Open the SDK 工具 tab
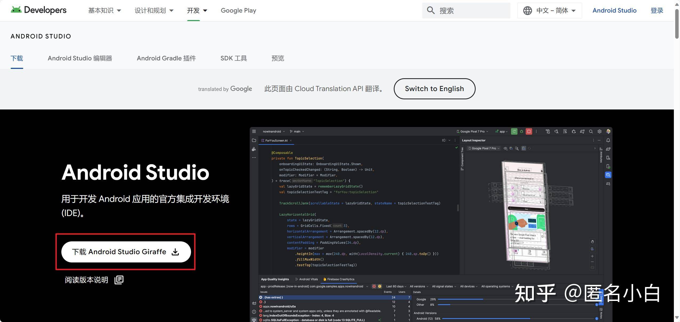The height and width of the screenshot is (322, 680). (234, 58)
